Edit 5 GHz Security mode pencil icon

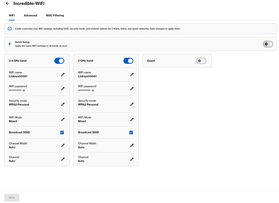click(x=132, y=104)
